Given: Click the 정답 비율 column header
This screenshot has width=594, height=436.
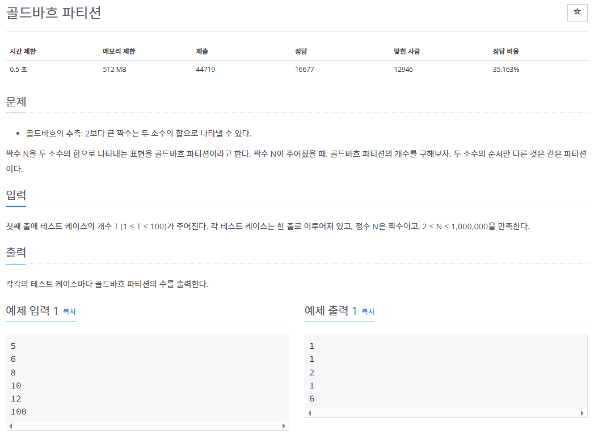Looking at the screenshot, I should tap(505, 52).
